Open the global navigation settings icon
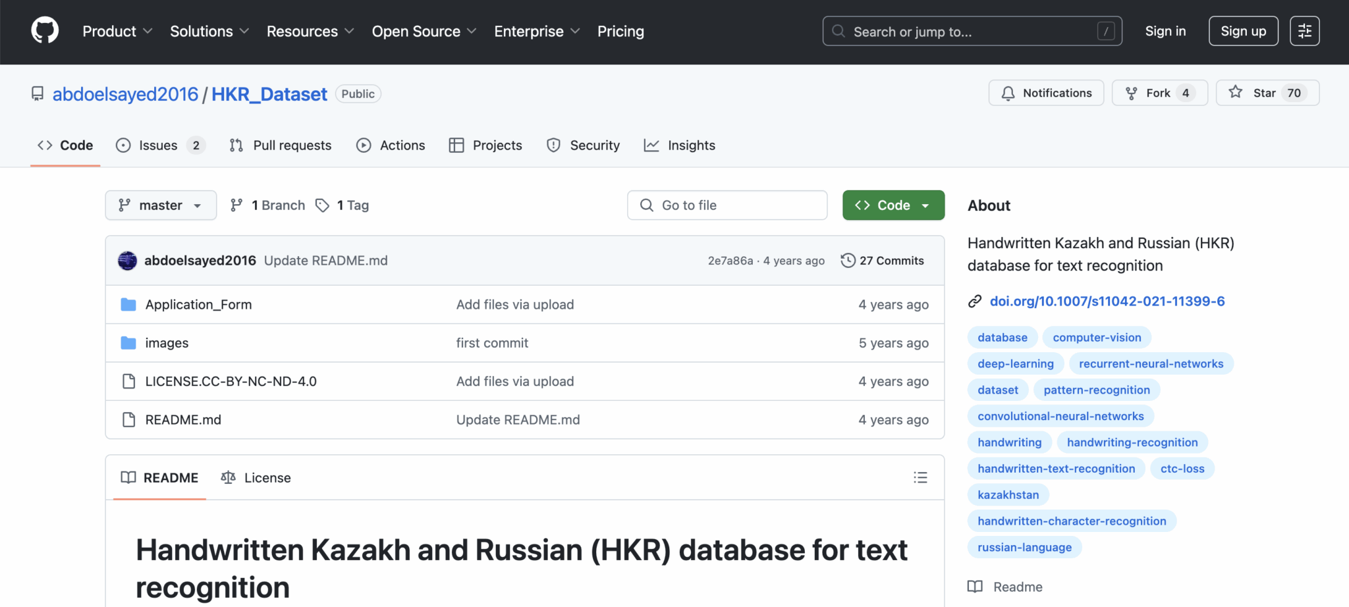The image size is (1349, 607). [x=1304, y=31]
